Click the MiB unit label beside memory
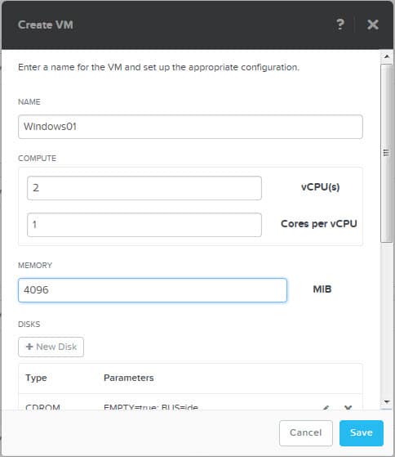The width and height of the screenshot is (395, 457). (x=322, y=289)
